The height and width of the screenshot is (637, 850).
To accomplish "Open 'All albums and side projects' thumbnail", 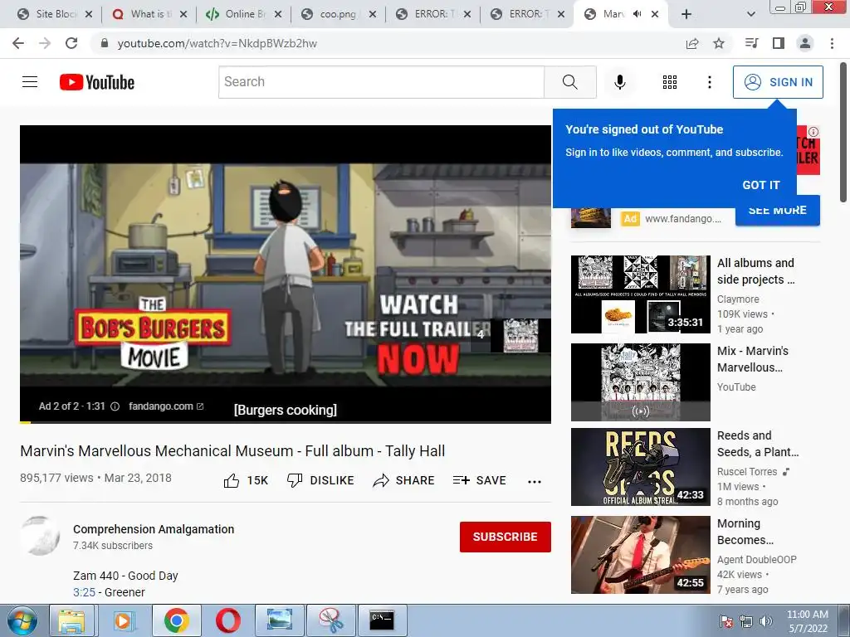I will click(640, 294).
